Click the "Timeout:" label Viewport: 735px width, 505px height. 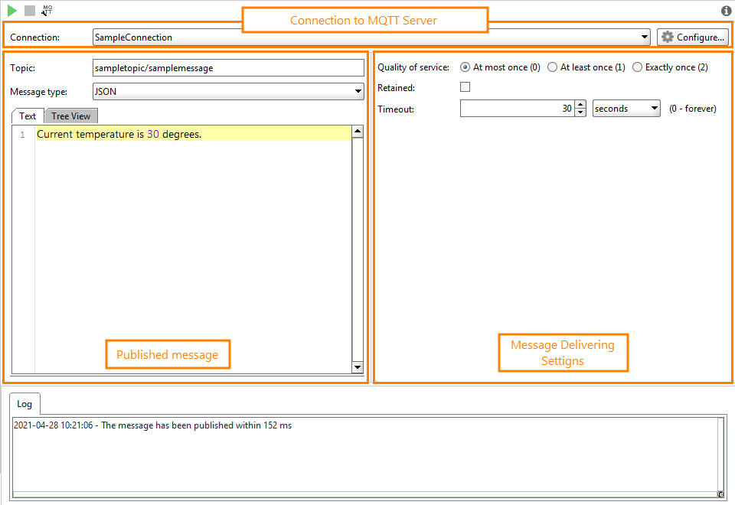coord(396,109)
